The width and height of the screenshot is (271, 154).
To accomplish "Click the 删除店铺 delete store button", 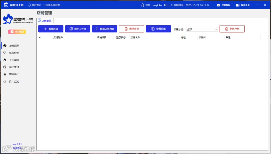I will [x=131, y=29].
